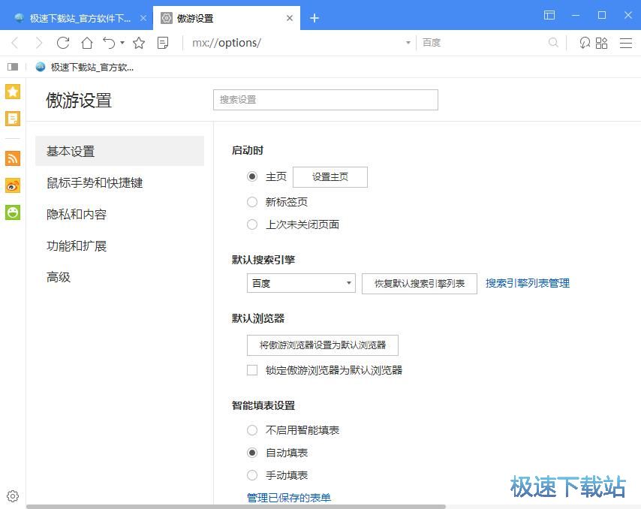Open the Weibo sidebar icon
Image resolution: width=641 pixels, height=509 pixels.
(x=13, y=185)
